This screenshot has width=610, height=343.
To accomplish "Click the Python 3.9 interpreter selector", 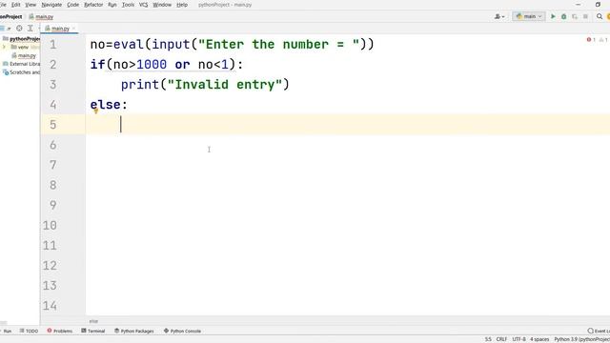I will 581,339.
